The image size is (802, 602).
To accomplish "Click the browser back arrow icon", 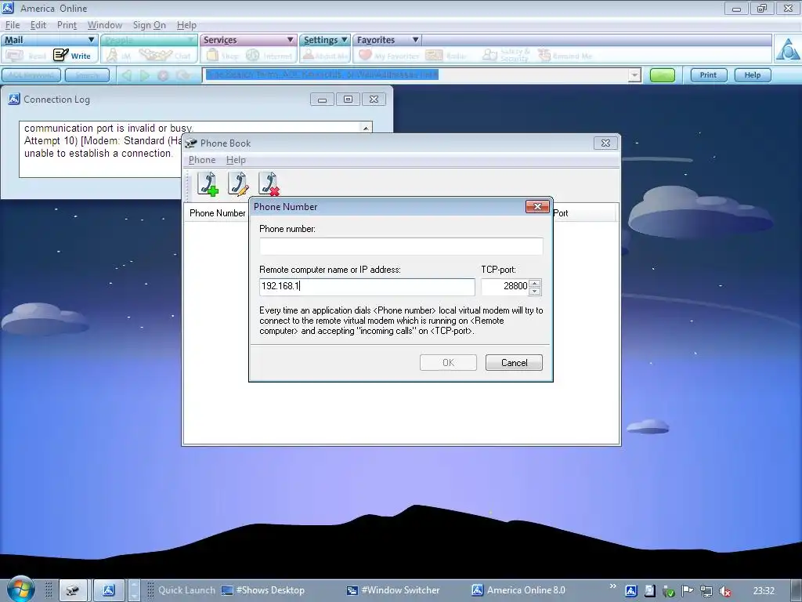I will click(x=126, y=75).
